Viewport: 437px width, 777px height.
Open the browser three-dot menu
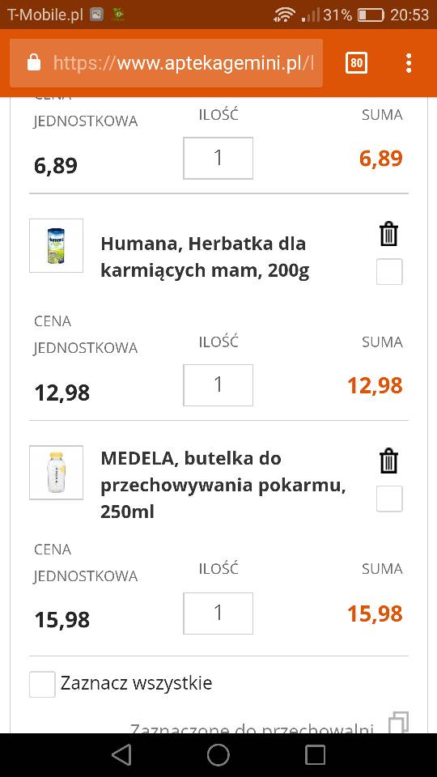tap(409, 63)
